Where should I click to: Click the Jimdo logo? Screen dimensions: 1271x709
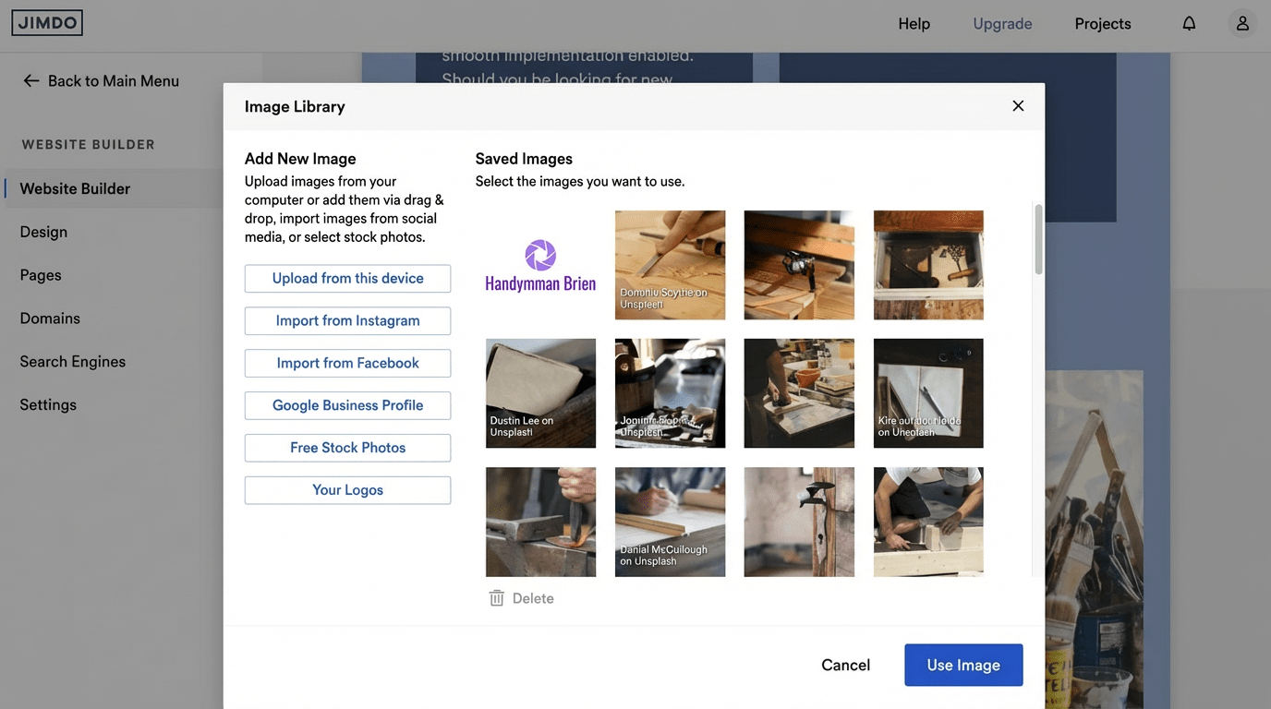(47, 23)
